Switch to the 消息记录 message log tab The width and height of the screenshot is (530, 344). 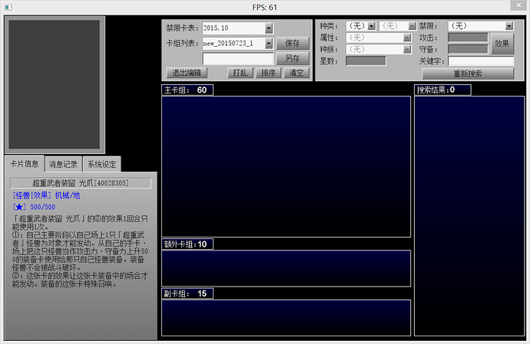click(x=63, y=164)
